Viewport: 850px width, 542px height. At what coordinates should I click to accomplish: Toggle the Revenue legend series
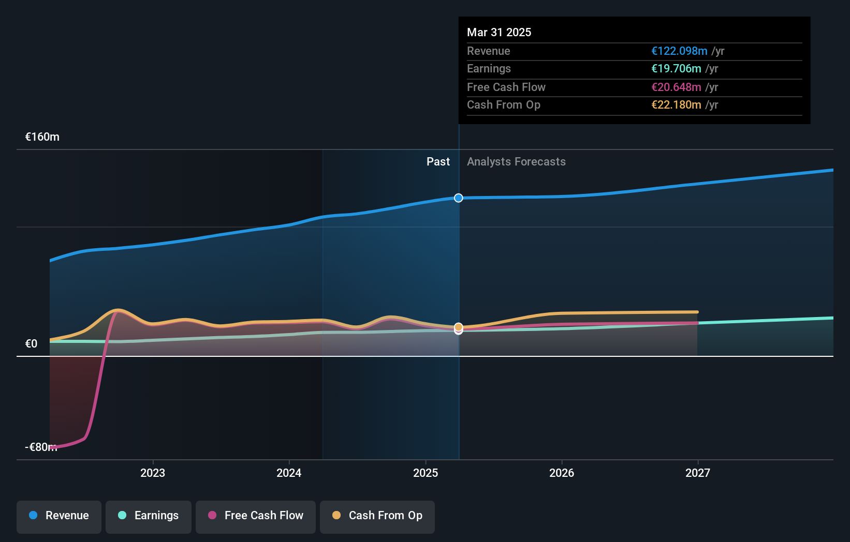(59, 517)
